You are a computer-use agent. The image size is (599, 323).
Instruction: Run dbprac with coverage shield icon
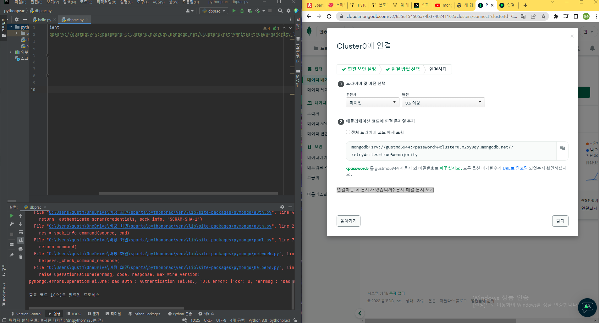tap(250, 11)
